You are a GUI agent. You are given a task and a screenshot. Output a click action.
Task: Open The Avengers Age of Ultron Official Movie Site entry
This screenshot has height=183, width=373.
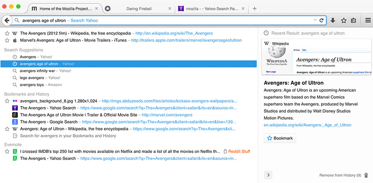click(x=78, y=115)
